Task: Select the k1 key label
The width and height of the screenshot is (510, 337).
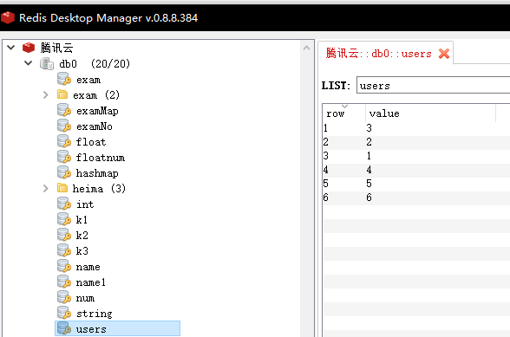Action: click(82, 220)
